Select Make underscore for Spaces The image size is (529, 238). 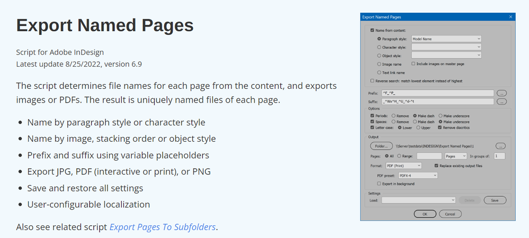click(441, 122)
